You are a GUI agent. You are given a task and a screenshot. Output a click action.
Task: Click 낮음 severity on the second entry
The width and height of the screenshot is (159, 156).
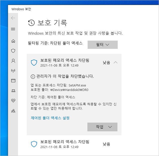coord(106,144)
